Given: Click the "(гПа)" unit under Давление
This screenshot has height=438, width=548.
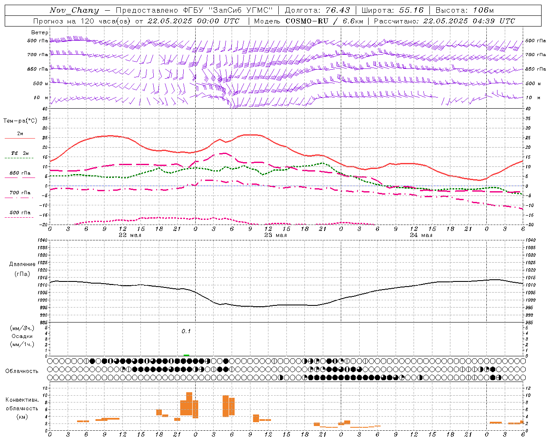Looking at the screenshot, I should 22,274.
